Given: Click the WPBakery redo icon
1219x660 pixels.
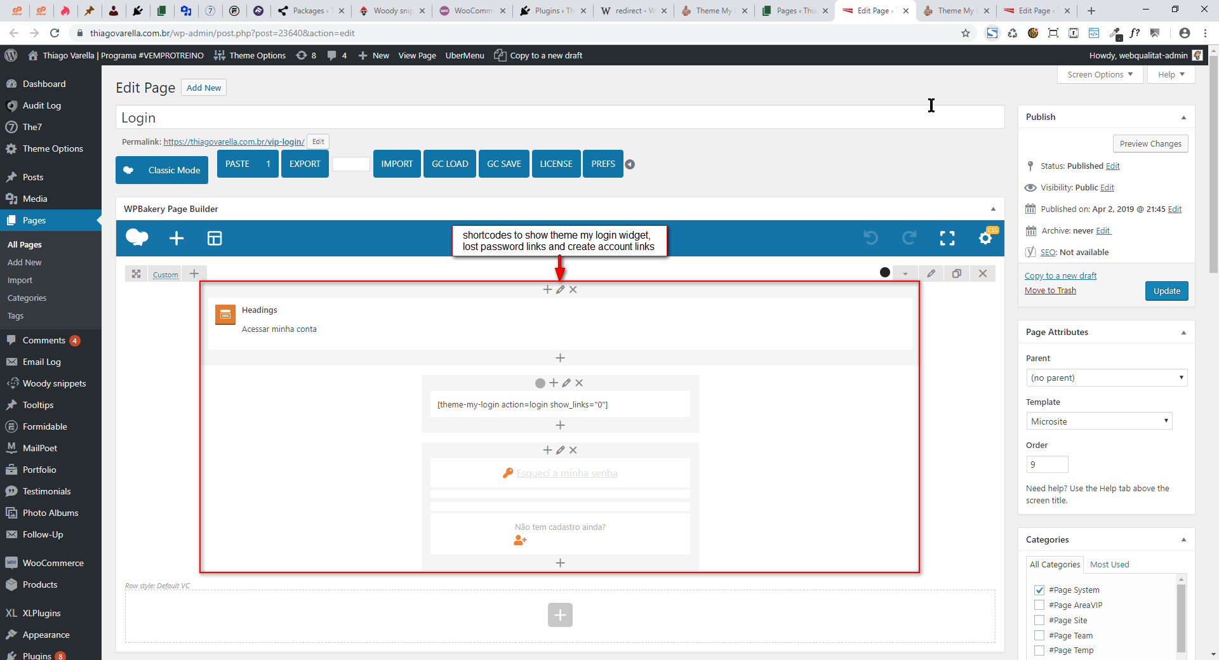Looking at the screenshot, I should point(909,238).
